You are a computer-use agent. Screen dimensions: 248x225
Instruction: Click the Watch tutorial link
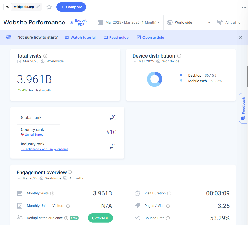(x=80, y=37)
